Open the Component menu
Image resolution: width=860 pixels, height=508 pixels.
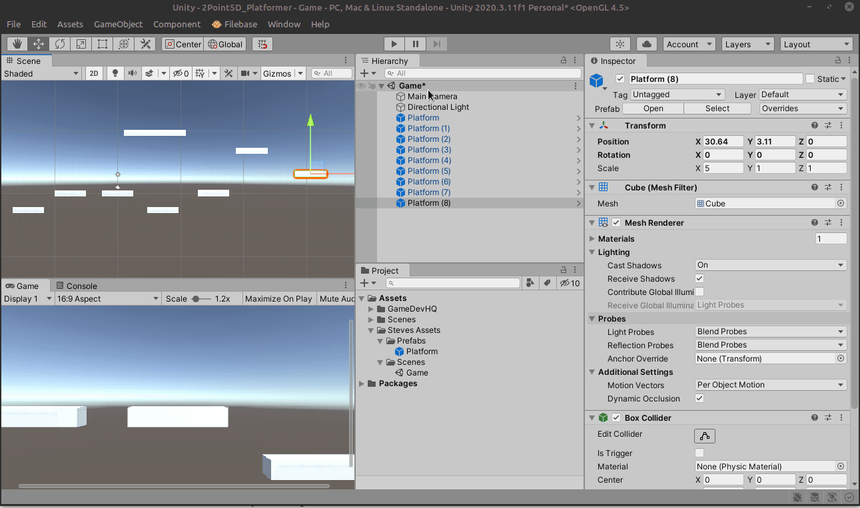click(x=177, y=24)
